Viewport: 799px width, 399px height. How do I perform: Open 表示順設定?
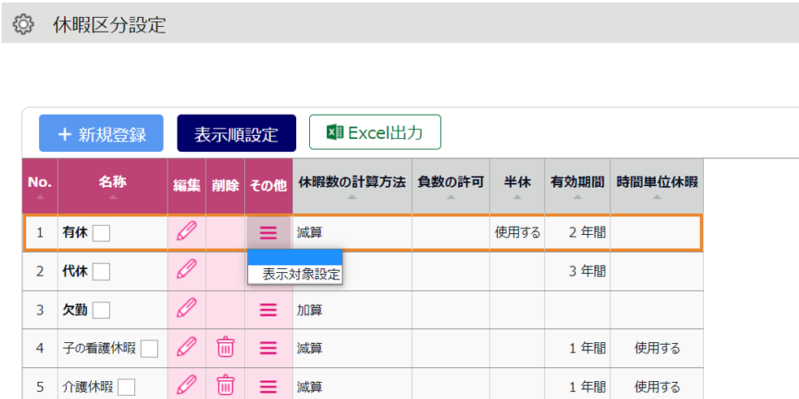tap(237, 133)
